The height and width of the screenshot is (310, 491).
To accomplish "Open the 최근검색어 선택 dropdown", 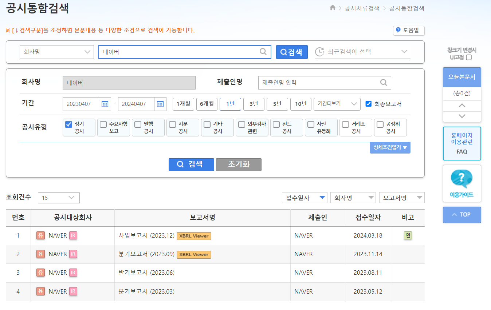I will (362, 52).
